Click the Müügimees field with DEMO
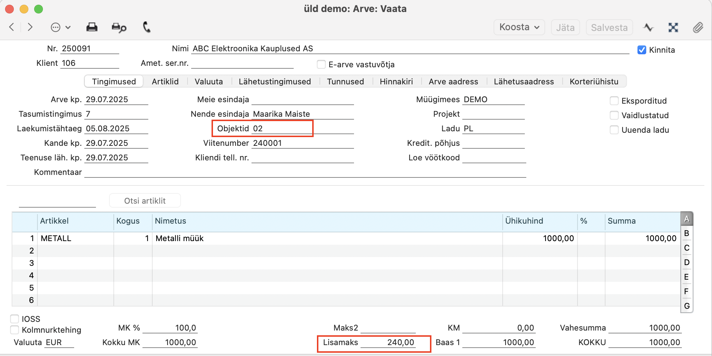The height and width of the screenshot is (356, 712). click(x=494, y=99)
